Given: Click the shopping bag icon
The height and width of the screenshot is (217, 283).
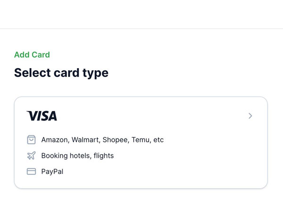Looking at the screenshot, I should [x=31, y=139].
